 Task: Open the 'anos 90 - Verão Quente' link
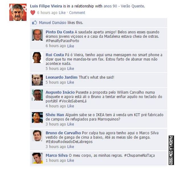[124, 6]
